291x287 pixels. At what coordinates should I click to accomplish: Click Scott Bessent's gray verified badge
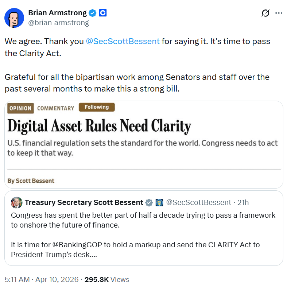149,202
